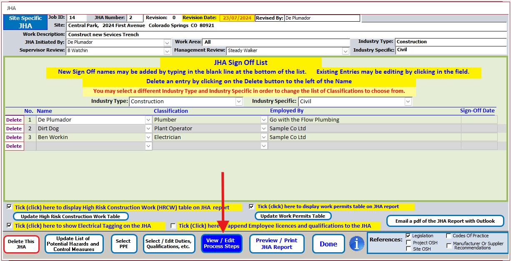Click the blue information icon
This screenshot has width=511, height=261.
click(x=356, y=244)
